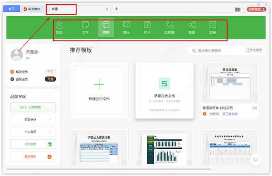Select the 表格 spreadsheet icon
This screenshot has height=176, width=272.
(106, 27)
